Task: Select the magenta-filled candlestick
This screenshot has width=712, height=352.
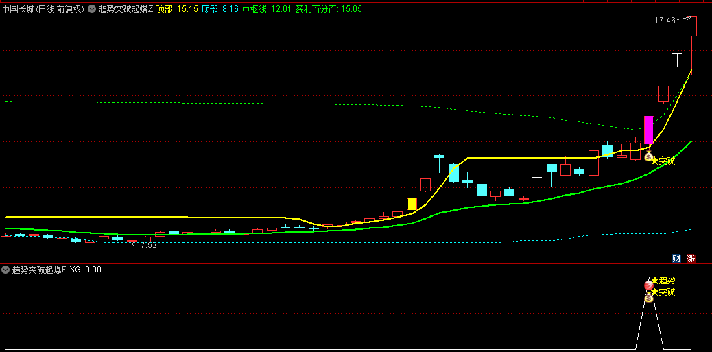Action: (649, 130)
